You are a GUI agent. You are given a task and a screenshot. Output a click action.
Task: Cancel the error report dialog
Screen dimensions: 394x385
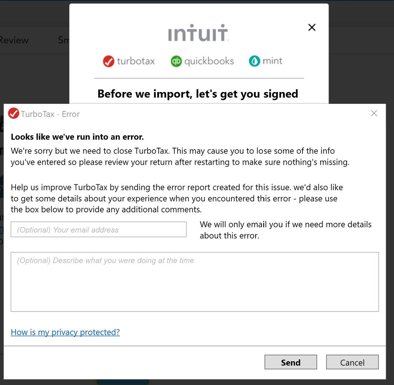click(x=352, y=362)
